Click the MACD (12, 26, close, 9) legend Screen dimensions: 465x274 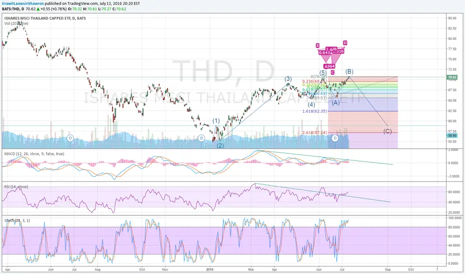(x=34, y=154)
